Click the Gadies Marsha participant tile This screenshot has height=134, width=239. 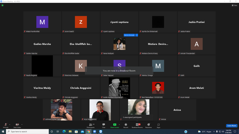(42, 44)
